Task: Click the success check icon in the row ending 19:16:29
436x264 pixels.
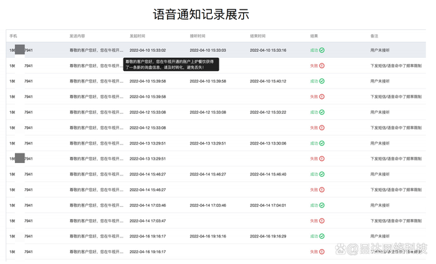Action: (x=322, y=236)
